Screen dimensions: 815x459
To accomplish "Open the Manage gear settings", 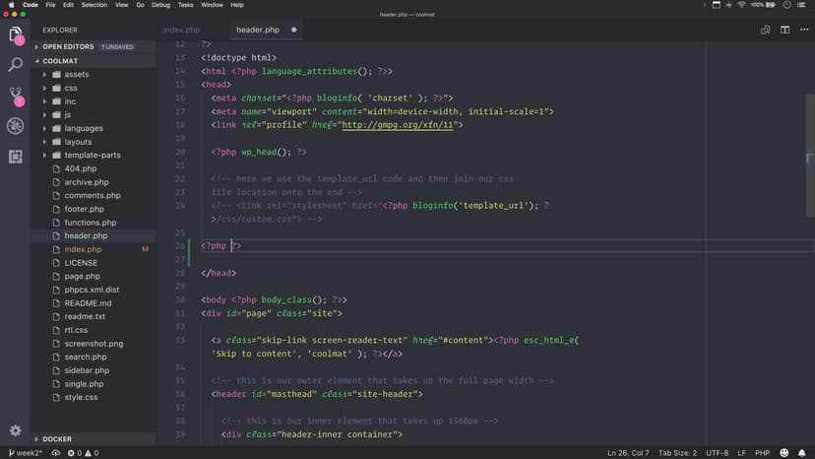I will (x=15, y=430).
